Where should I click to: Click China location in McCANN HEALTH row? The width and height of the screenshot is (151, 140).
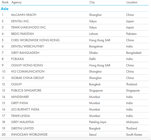(x=130, y=15)
